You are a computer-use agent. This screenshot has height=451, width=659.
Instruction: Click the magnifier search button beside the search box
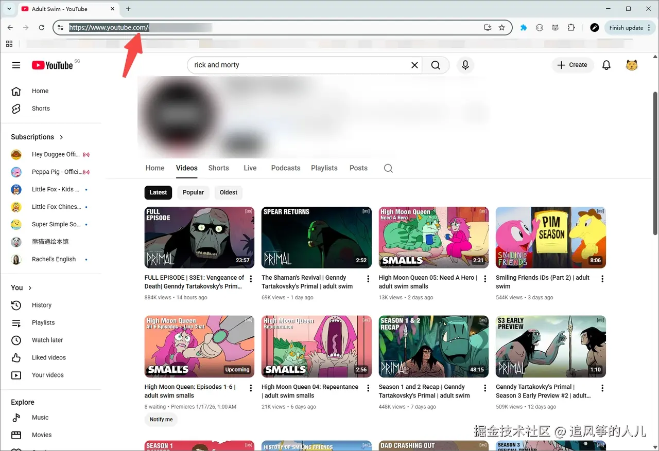click(x=436, y=65)
